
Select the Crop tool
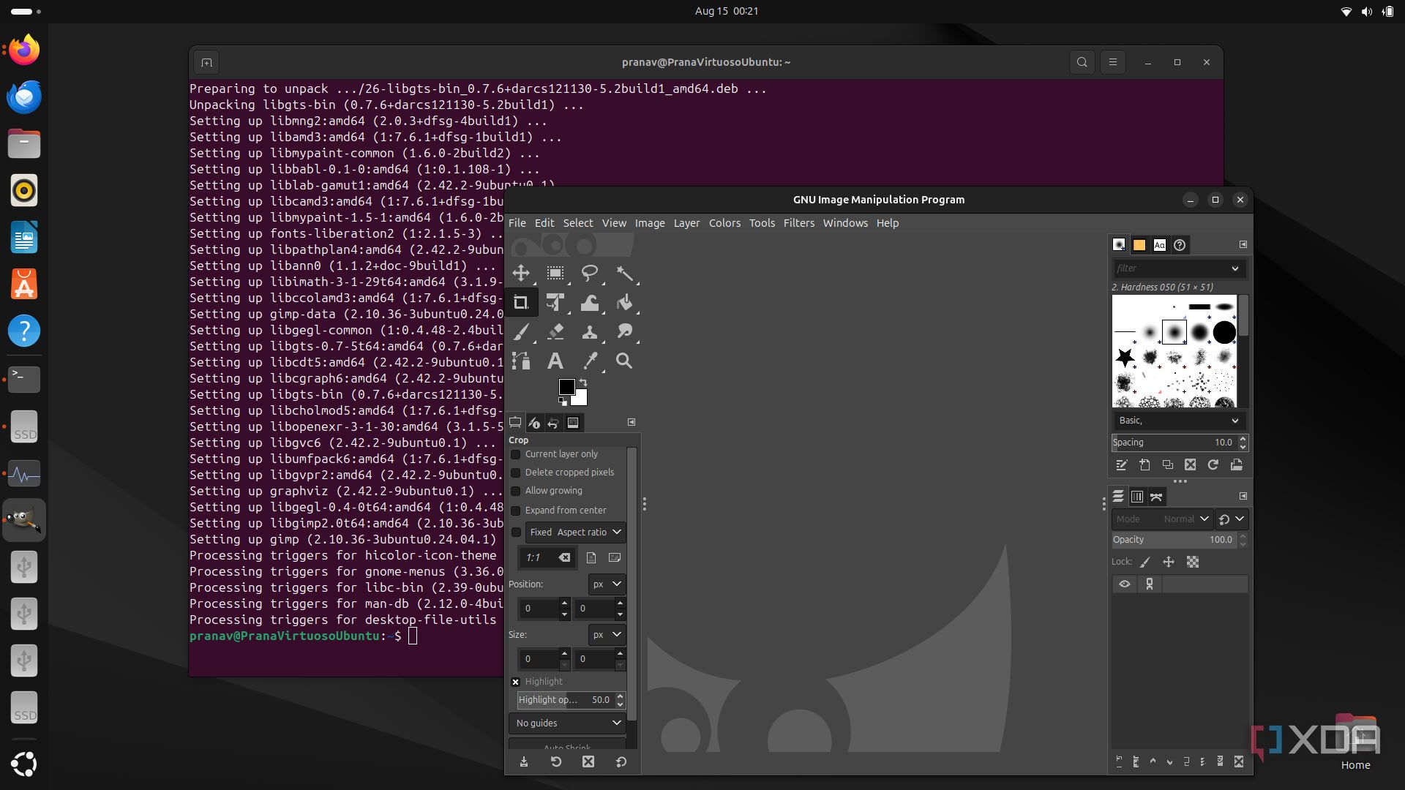(x=521, y=303)
